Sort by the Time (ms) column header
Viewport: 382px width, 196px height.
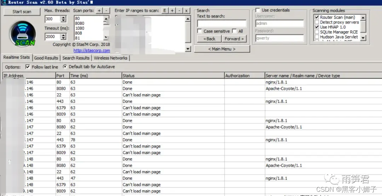point(96,75)
